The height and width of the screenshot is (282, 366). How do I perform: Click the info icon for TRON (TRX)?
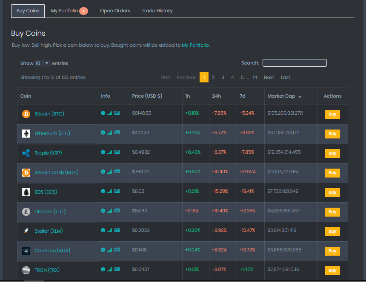point(103,269)
